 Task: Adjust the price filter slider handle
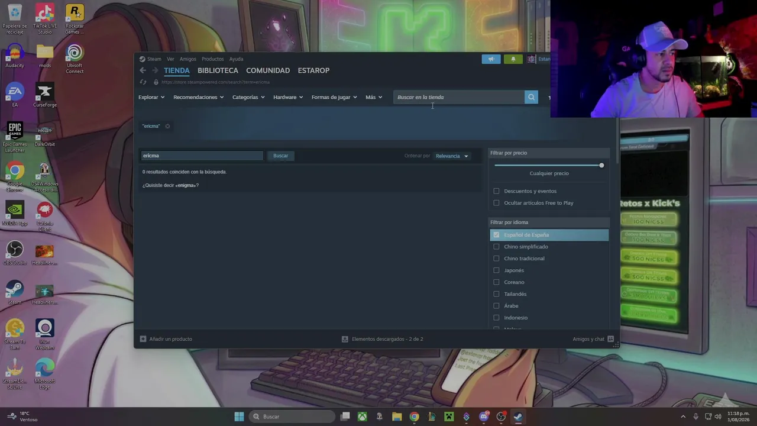(x=601, y=166)
